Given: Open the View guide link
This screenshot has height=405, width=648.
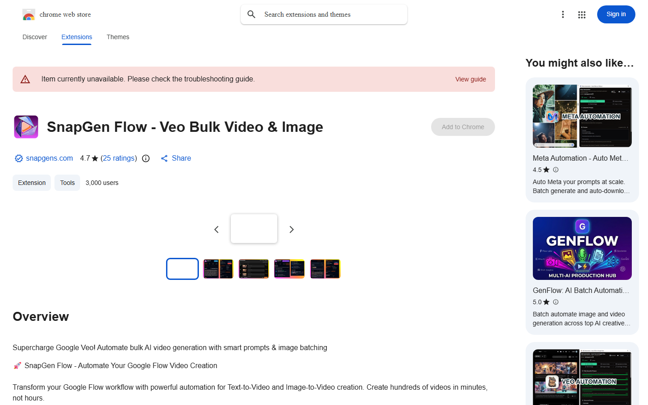Looking at the screenshot, I should [471, 79].
